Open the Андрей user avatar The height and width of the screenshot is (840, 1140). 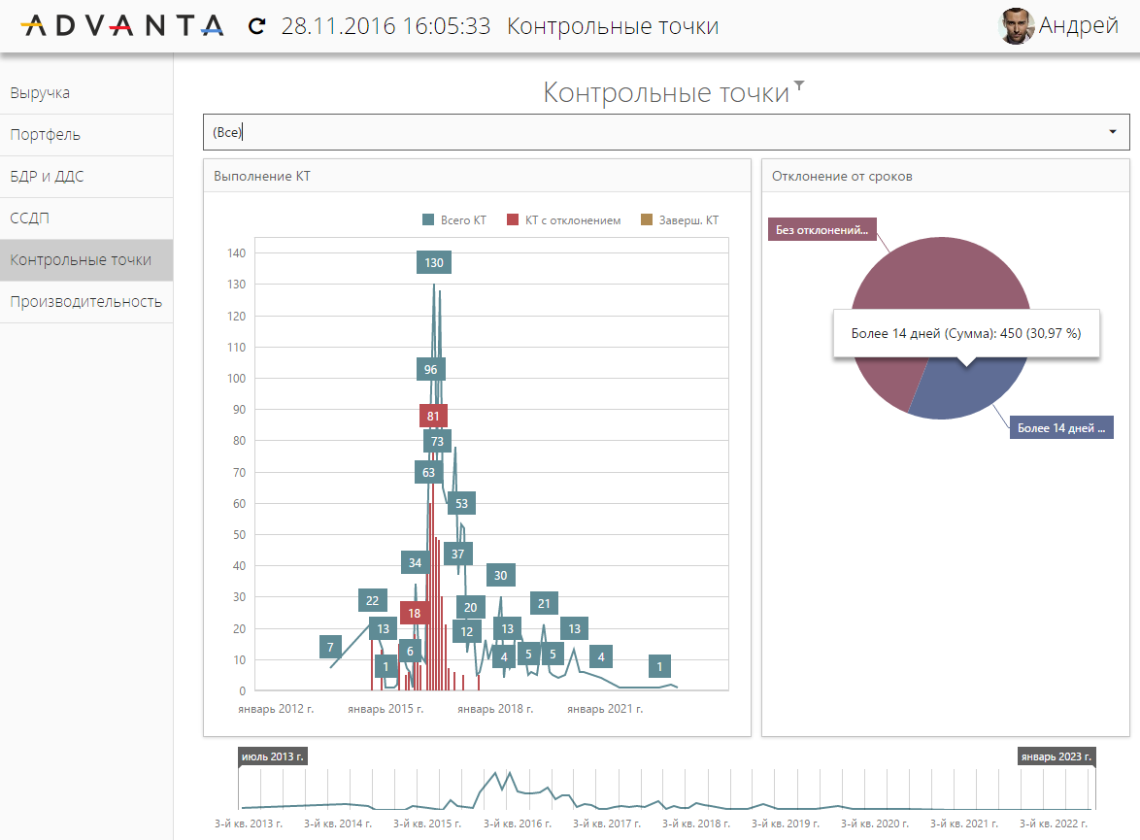pos(1017,26)
